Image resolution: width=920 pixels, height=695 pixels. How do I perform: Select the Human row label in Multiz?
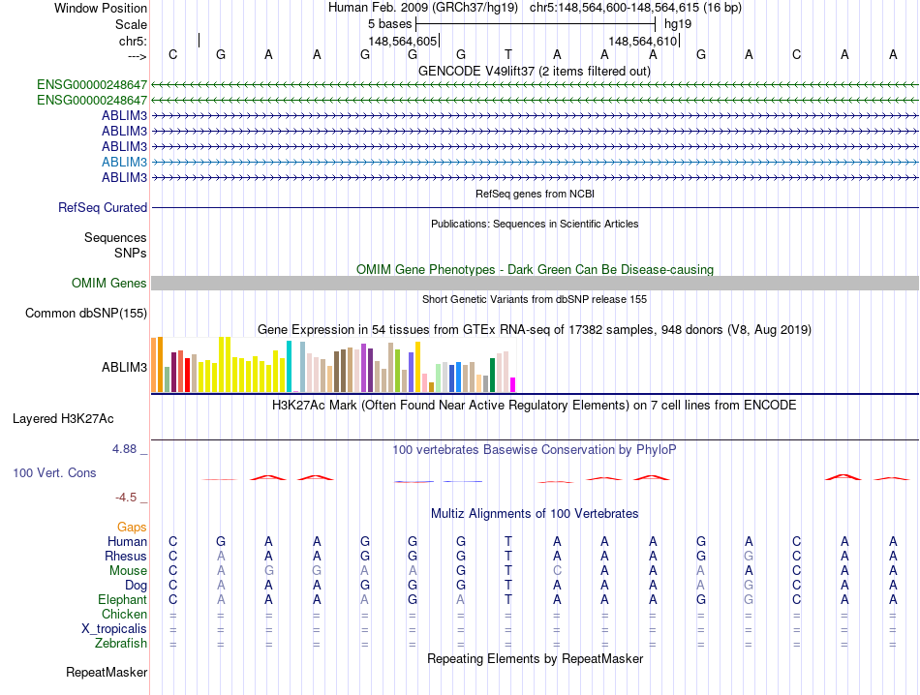[x=127, y=541]
